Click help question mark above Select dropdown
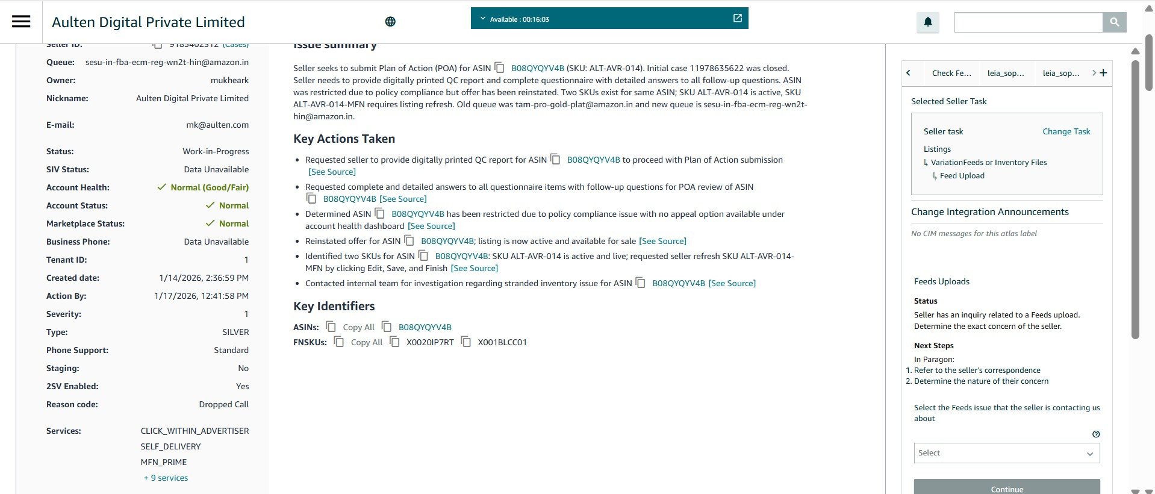The height and width of the screenshot is (494, 1155). point(1096,434)
